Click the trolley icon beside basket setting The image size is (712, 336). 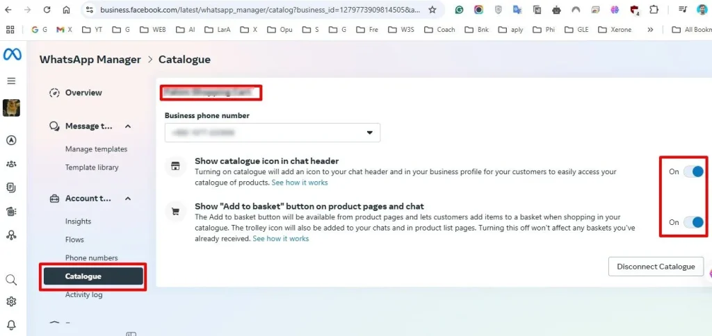(x=175, y=211)
